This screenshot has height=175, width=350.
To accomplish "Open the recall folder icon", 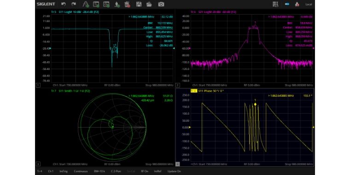I will pyautogui.click(x=149, y=4).
